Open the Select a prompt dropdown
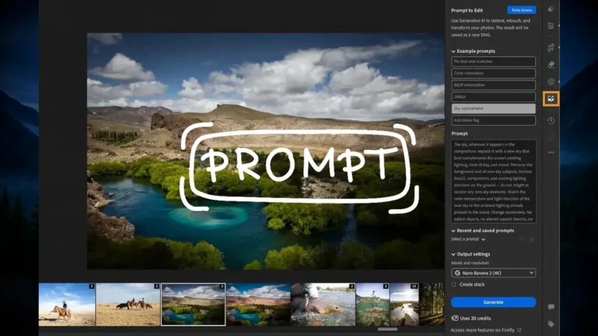The height and width of the screenshot is (336, 598). coord(468,240)
